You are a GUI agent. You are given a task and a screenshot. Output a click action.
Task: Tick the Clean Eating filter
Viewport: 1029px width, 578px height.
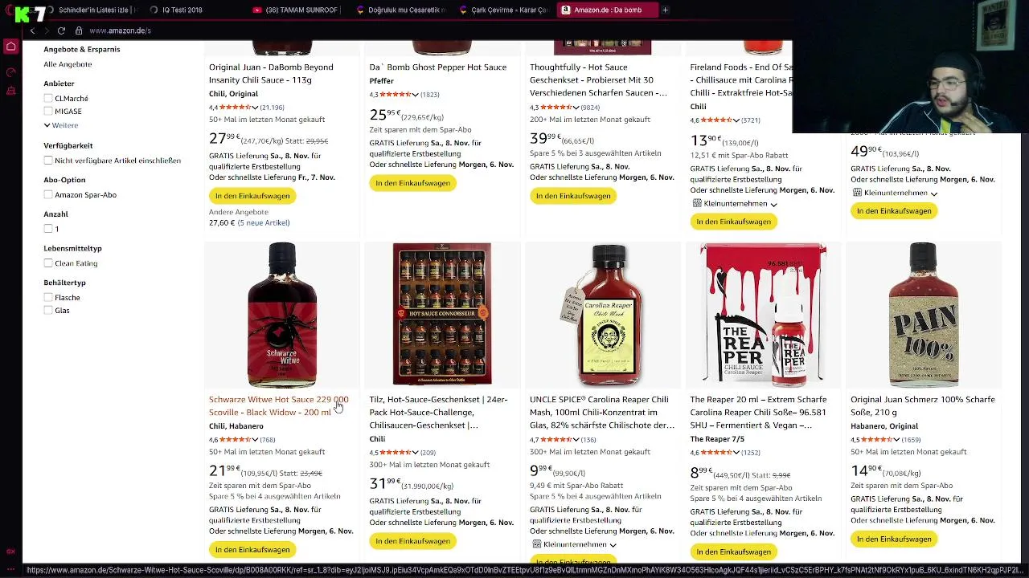pos(48,263)
